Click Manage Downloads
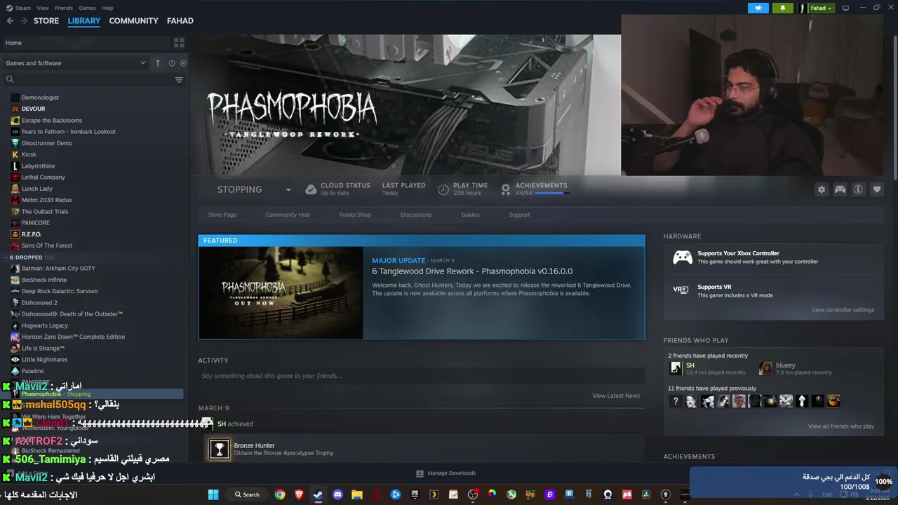The width and height of the screenshot is (898, 505). (x=446, y=473)
